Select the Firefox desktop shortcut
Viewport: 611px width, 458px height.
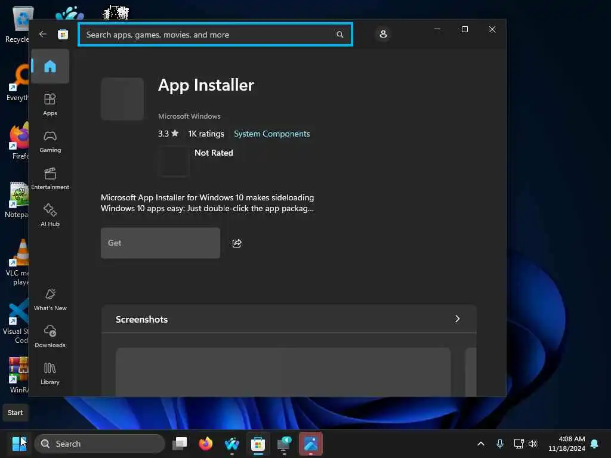tap(18, 141)
